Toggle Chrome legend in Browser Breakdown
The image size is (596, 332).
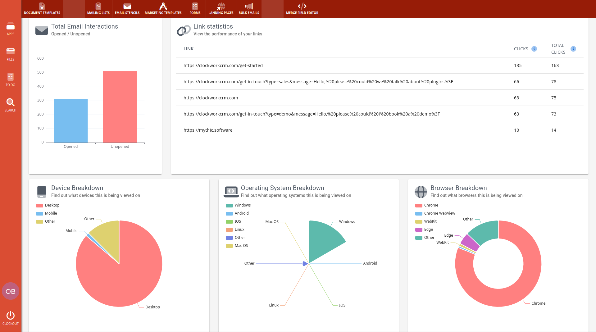coord(427,205)
